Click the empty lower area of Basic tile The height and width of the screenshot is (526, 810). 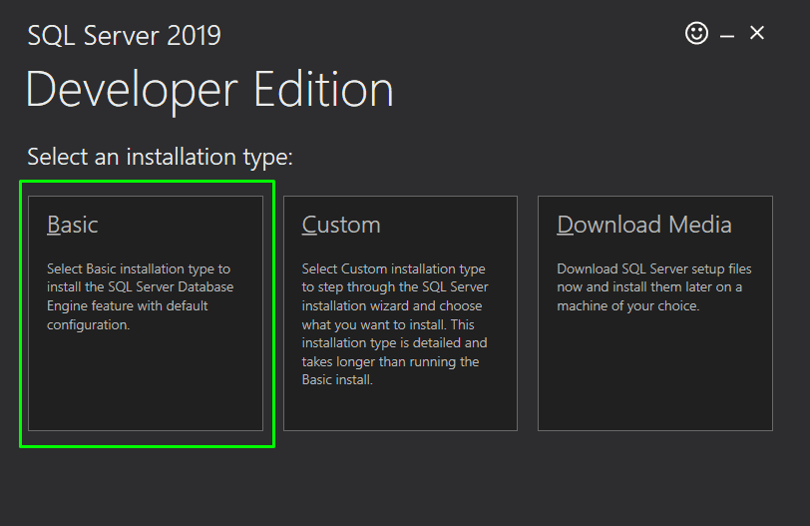tap(146, 389)
